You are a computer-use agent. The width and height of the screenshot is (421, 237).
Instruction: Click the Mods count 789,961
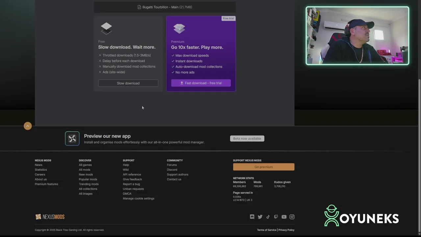click(x=258, y=186)
